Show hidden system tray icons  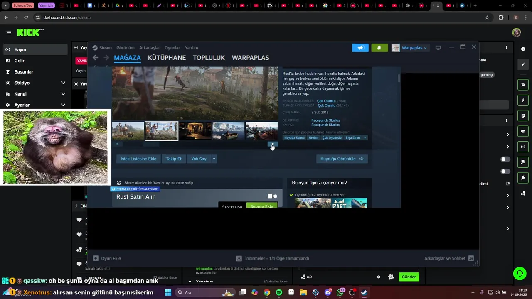(x=473, y=292)
